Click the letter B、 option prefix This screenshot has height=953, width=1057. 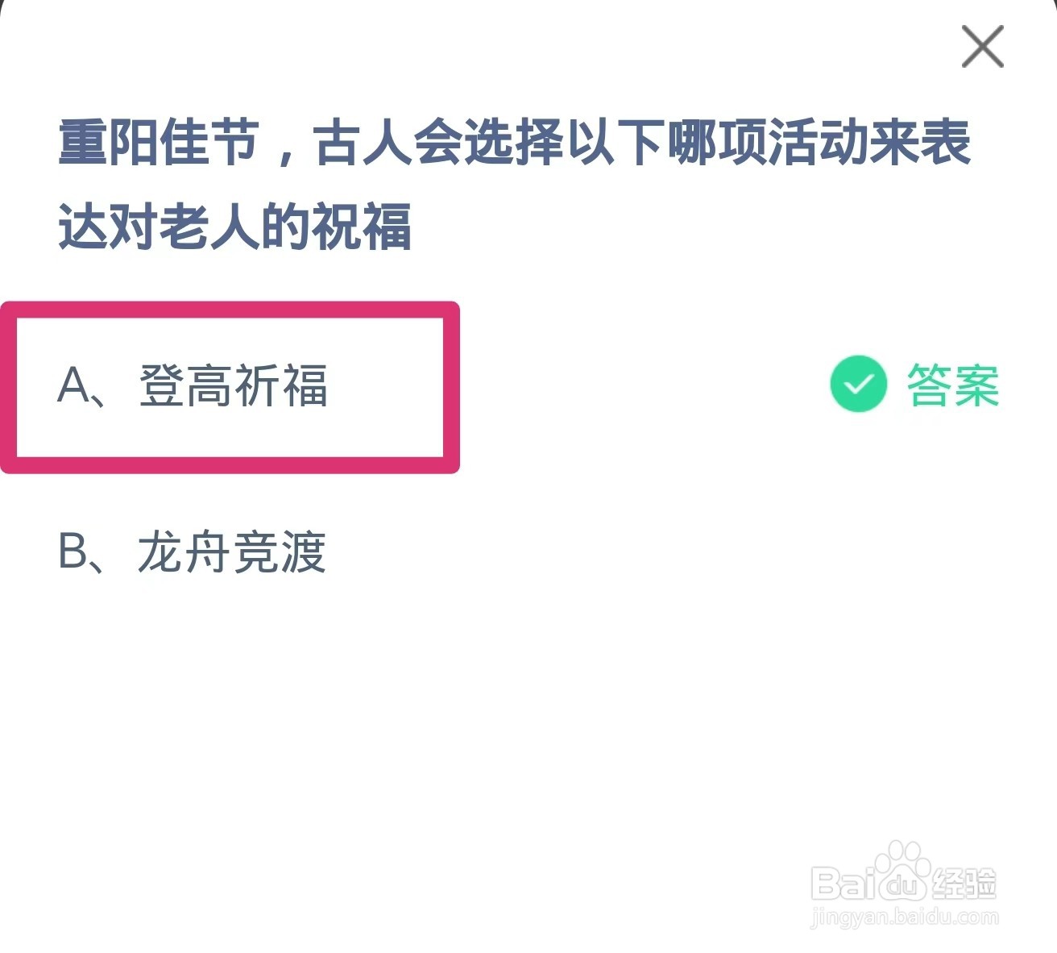click(81, 552)
